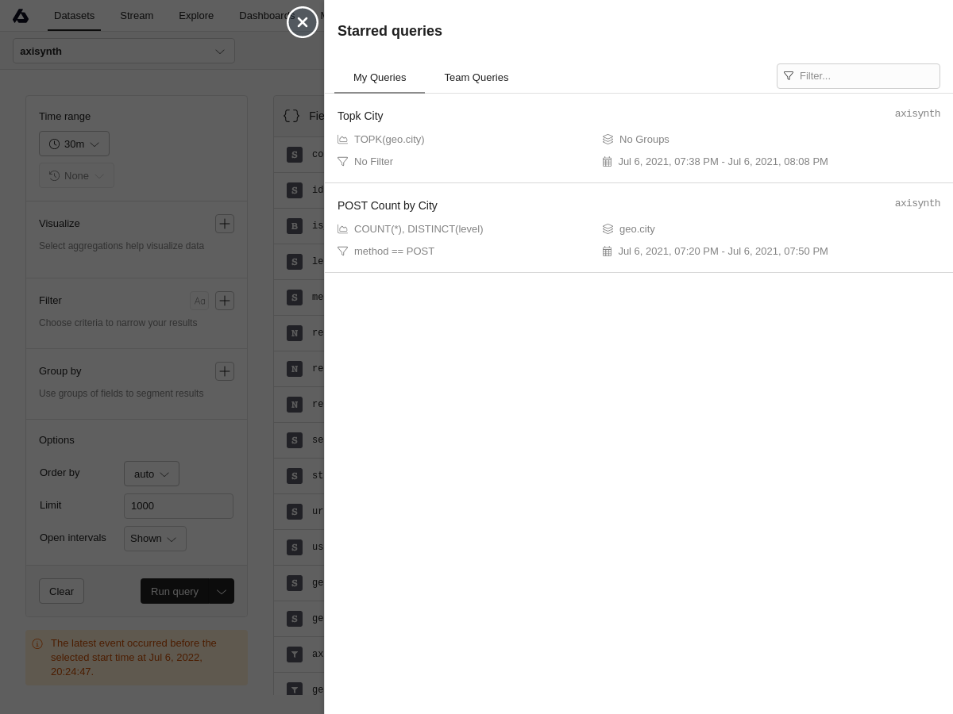953x714 pixels.
Task: Click the Axiom logo icon
Action: 21,16
